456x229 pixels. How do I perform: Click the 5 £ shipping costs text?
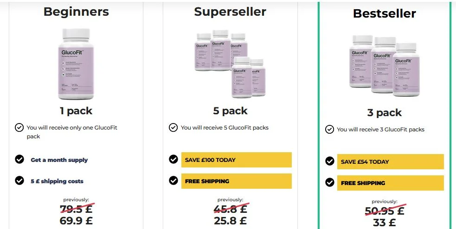pos(57,181)
